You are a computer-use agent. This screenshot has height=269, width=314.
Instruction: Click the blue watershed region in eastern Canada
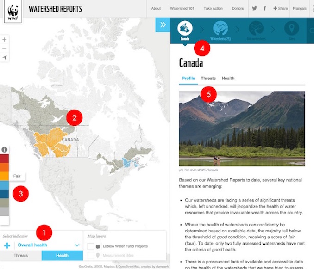(127, 162)
